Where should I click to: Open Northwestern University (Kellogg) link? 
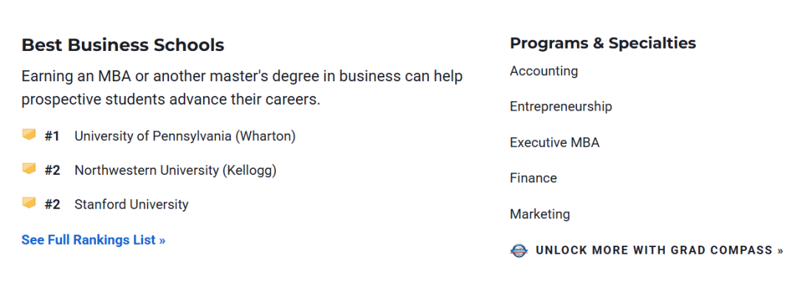tap(176, 170)
